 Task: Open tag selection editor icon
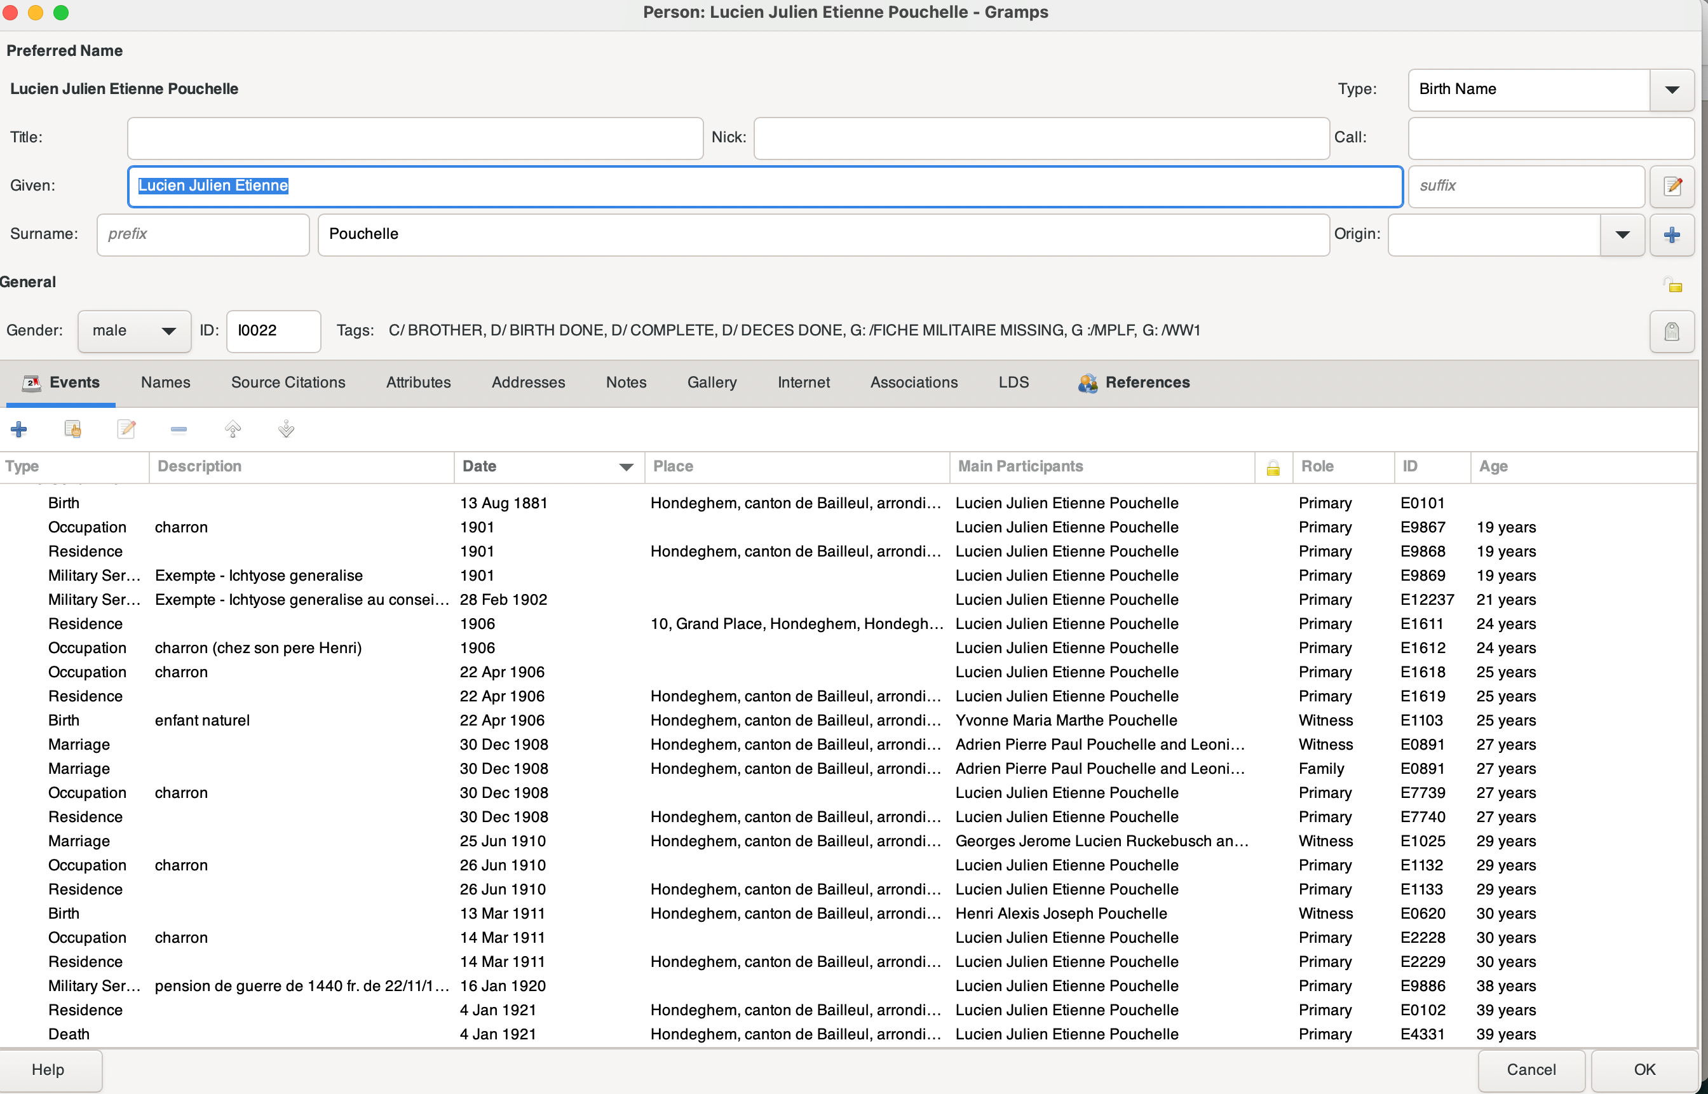tap(1672, 331)
